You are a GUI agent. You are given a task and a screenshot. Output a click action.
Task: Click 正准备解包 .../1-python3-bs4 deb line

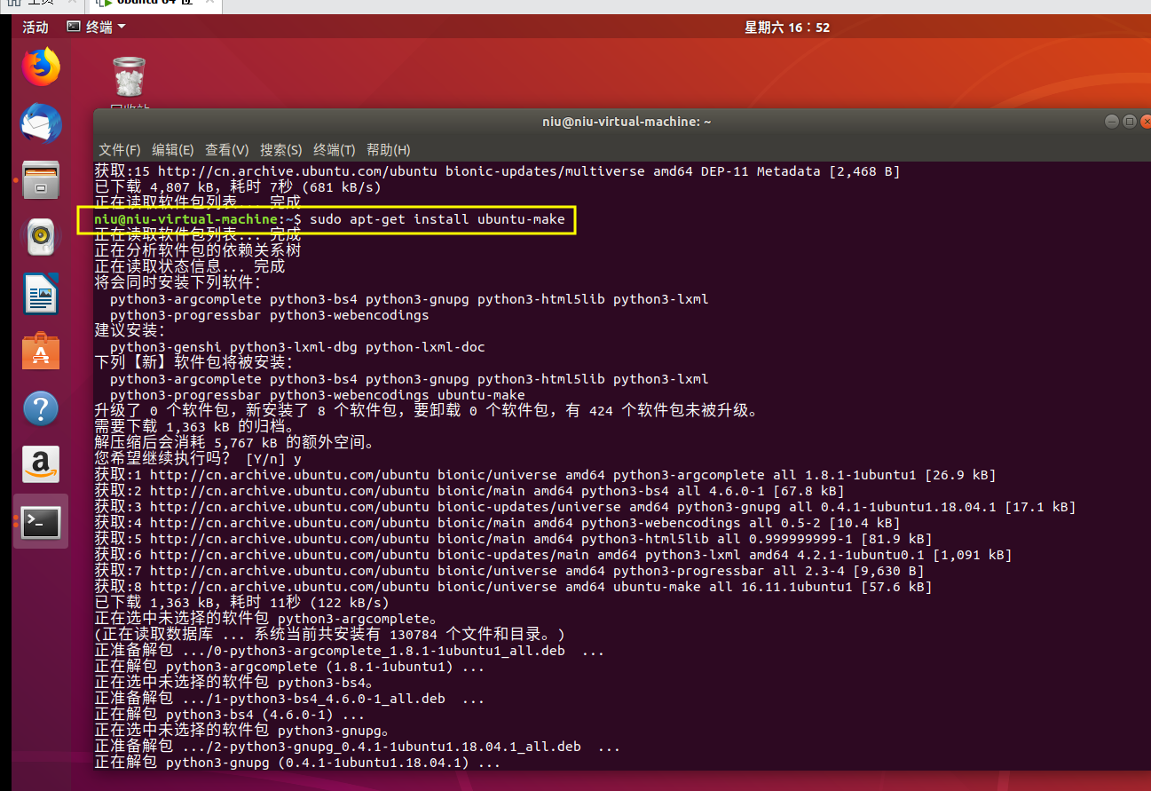[x=290, y=699]
